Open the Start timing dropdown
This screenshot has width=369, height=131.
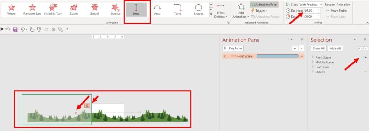coord(311,4)
